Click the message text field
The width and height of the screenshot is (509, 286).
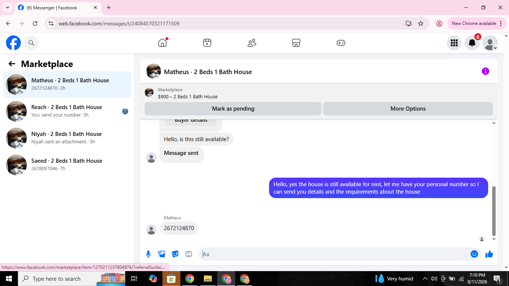tap(335, 254)
